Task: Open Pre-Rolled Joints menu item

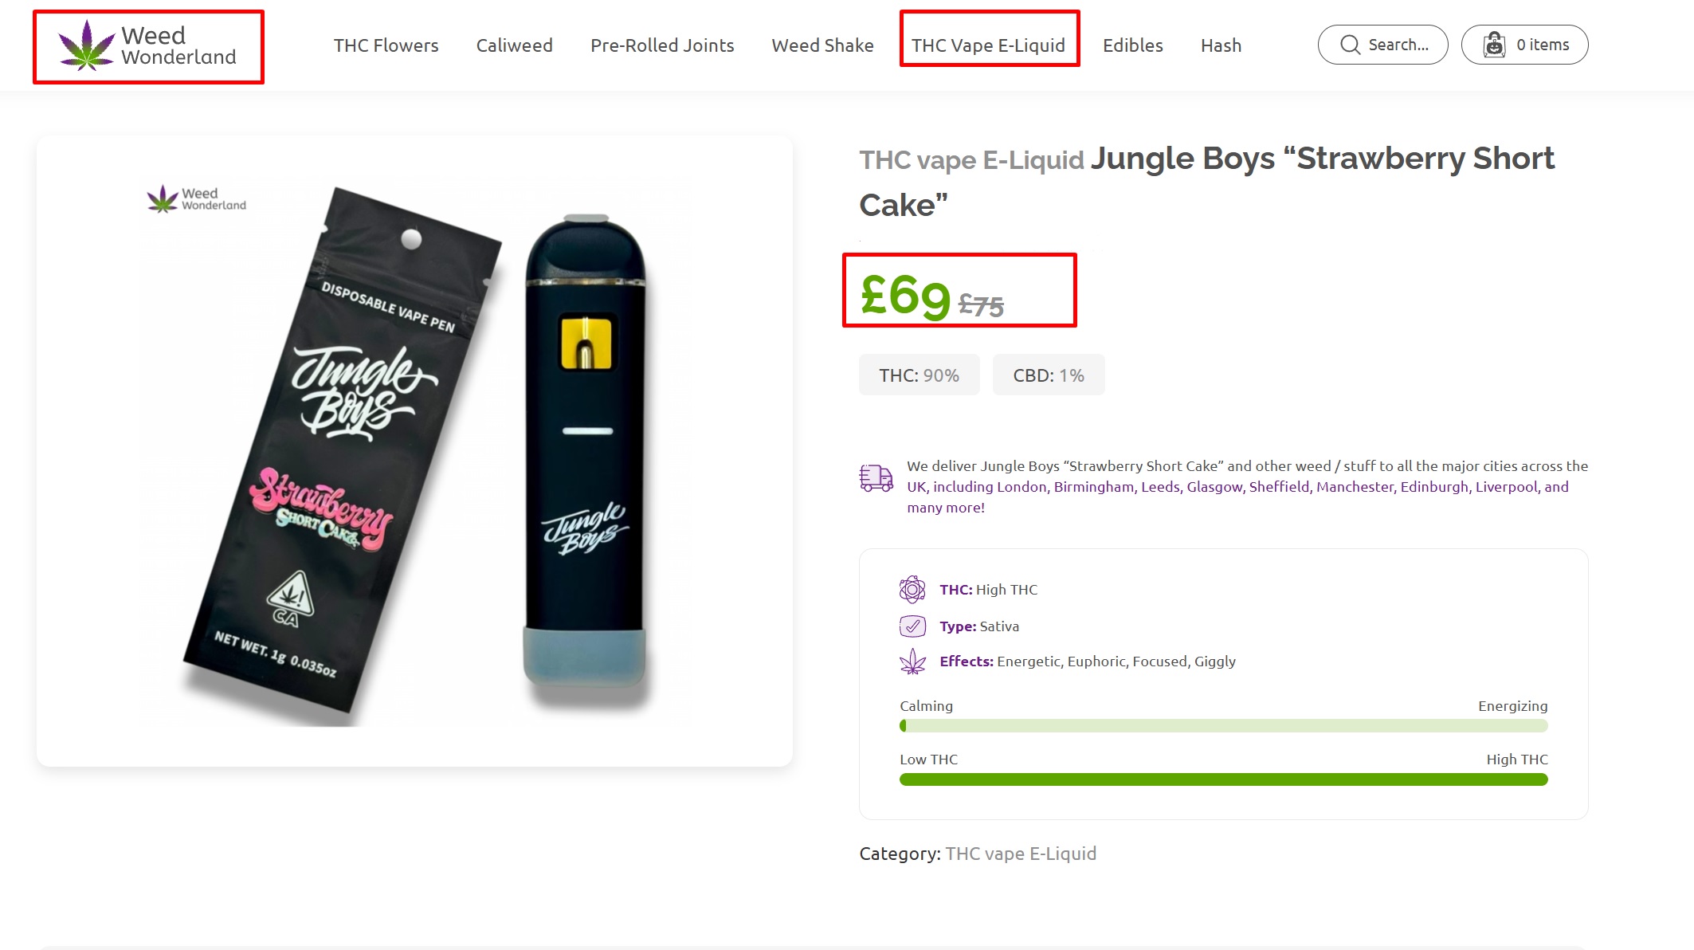Action: [x=662, y=45]
